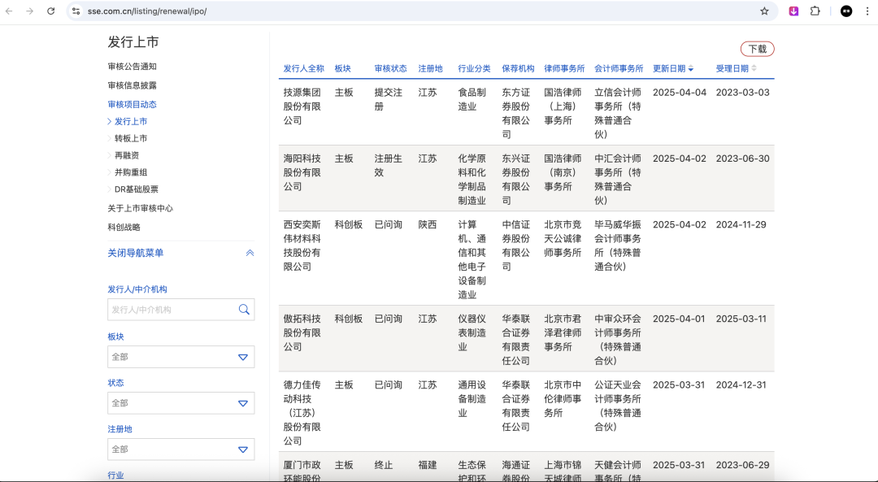
Task: Open the browser three-dot menu
Action: [x=867, y=11]
